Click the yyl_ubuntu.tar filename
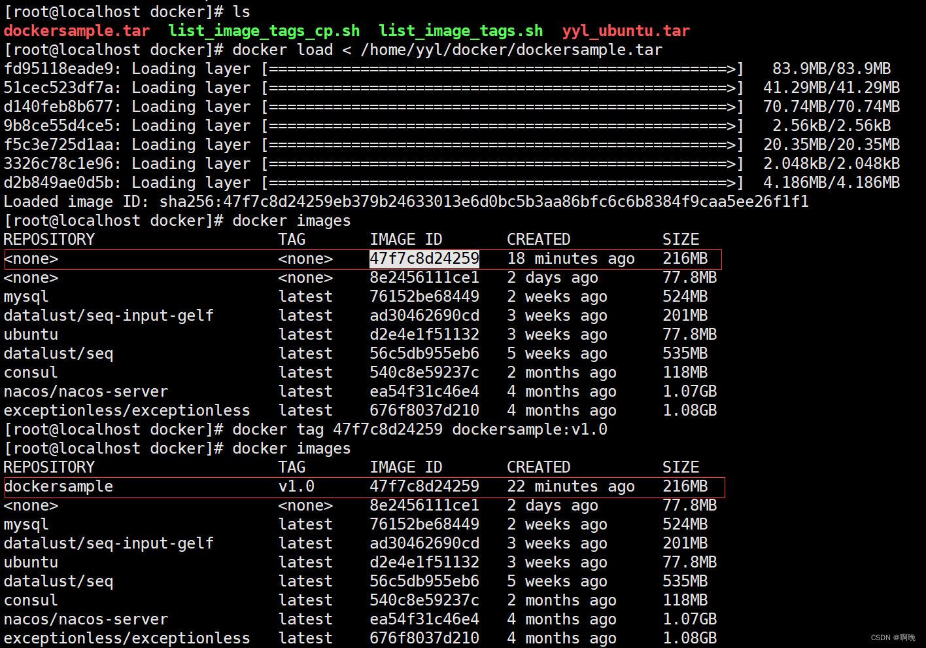Screen dimensions: 926x648 click(x=625, y=30)
